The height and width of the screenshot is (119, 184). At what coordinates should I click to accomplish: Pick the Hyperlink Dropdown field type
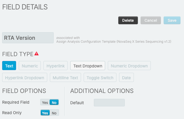25,78
